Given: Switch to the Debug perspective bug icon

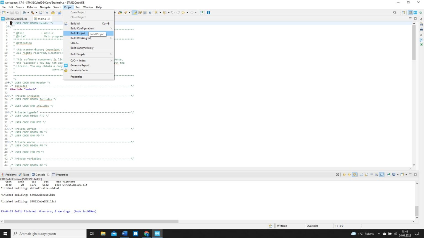Looking at the screenshot, I should (x=421, y=13).
